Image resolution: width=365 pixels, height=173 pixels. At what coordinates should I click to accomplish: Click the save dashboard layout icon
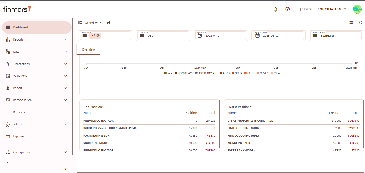click(108, 23)
